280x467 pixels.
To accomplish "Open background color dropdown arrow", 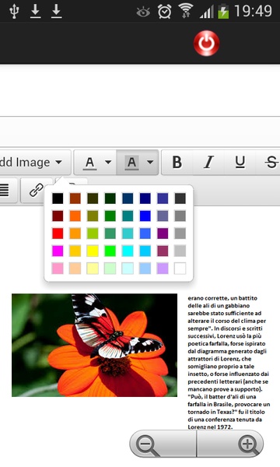I will pyautogui.click(x=150, y=163).
